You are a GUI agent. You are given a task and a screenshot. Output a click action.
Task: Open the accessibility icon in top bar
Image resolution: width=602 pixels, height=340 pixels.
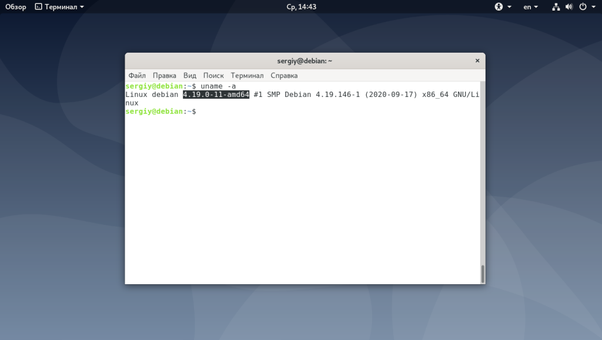click(499, 7)
